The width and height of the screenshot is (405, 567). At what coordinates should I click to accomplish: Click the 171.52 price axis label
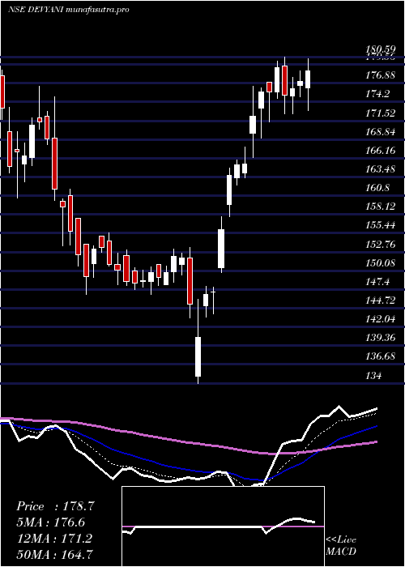click(x=380, y=113)
